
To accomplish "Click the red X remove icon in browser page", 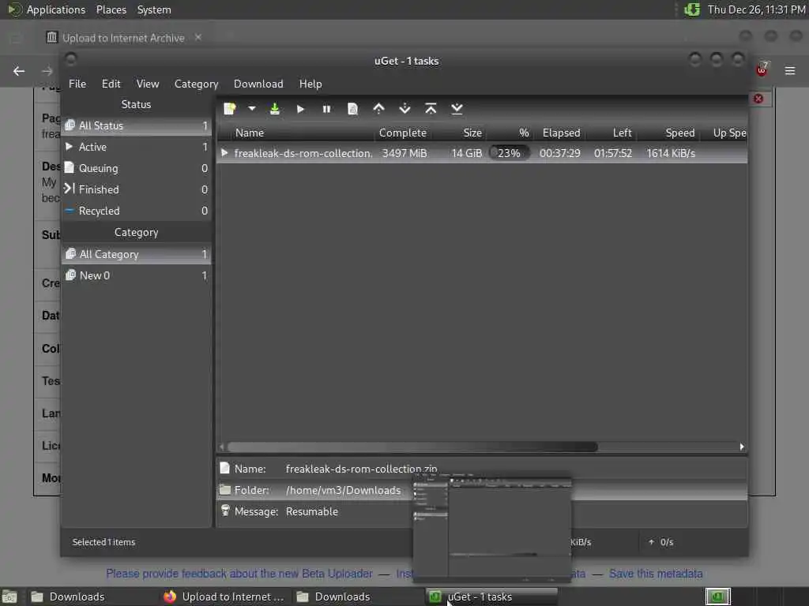I will [758, 99].
